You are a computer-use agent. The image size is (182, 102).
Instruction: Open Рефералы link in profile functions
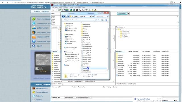(40, 96)
